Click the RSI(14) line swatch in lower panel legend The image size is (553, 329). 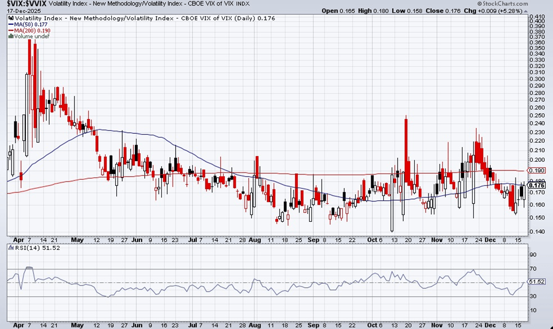[11, 248]
